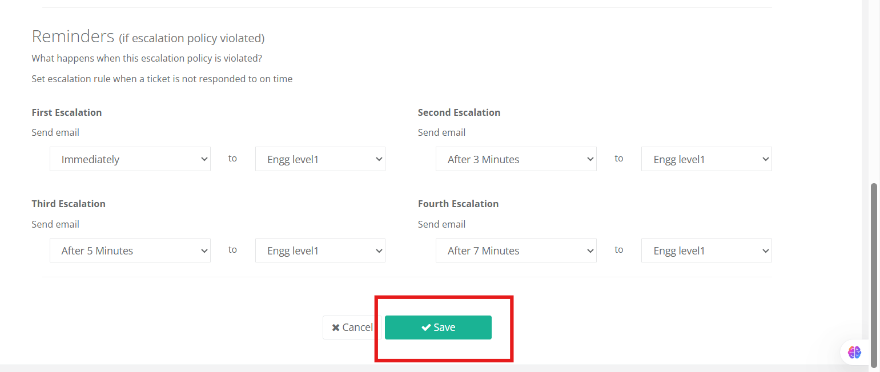Open the First Escalation recipient 'Engg level1' dropdown
This screenshot has width=880, height=372.
(x=320, y=159)
